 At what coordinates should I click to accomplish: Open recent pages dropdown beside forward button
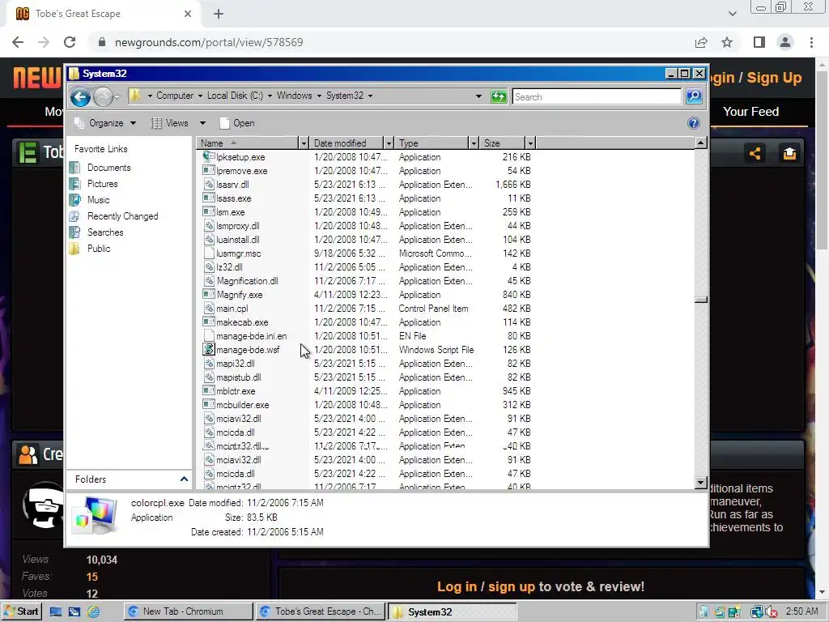click(117, 97)
